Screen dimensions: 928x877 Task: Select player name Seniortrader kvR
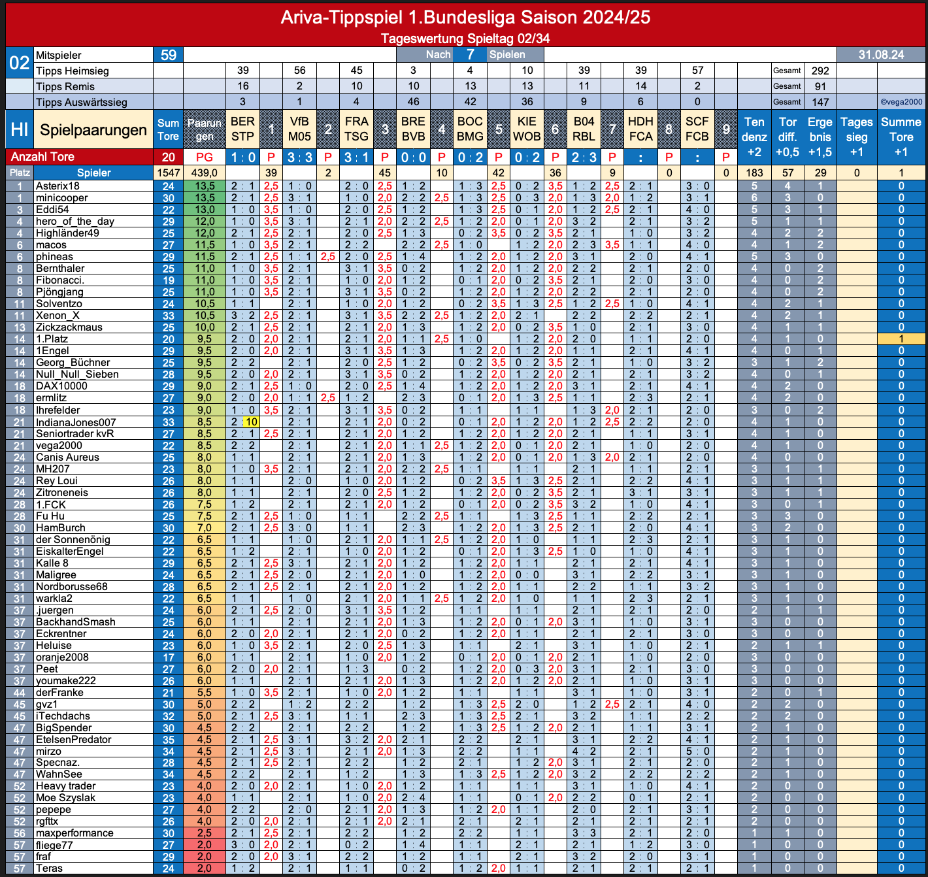pos(75,434)
